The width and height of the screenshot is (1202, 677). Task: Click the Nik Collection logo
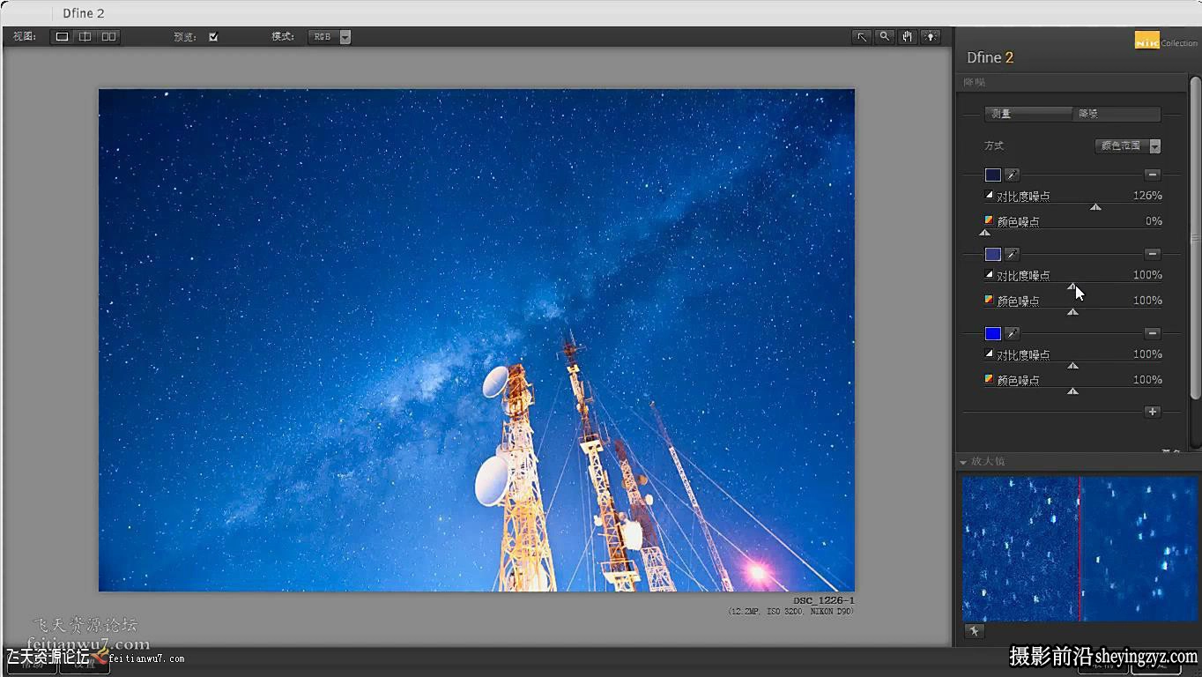click(x=1166, y=41)
